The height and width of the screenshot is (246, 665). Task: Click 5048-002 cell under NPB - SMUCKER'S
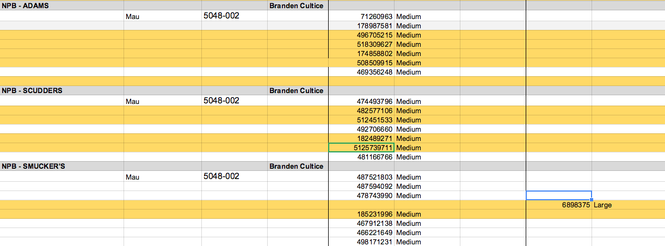(221, 176)
